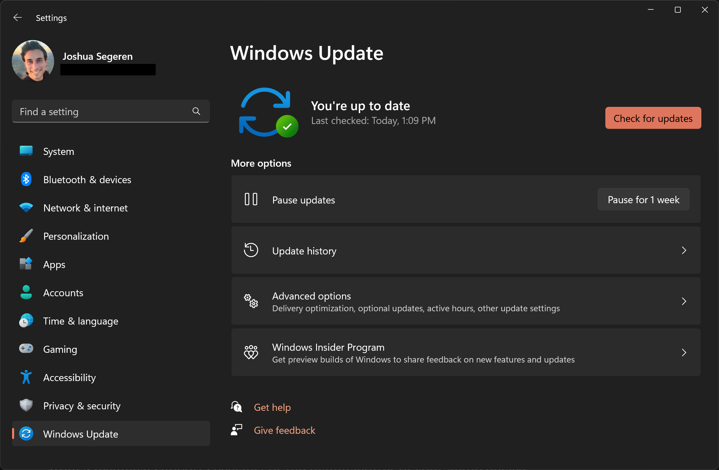Viewport: 719px width, 470px height.
Task: Focus the Find a setting search box
Action: (x=111, y=112)
